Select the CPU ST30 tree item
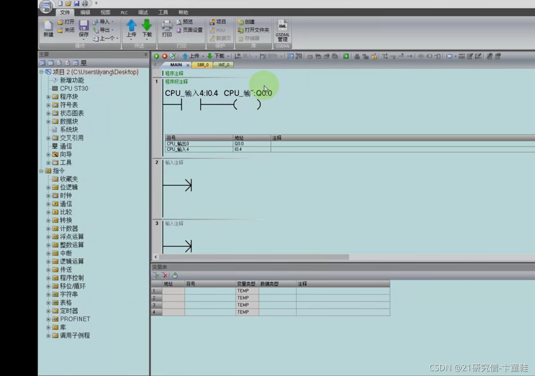 [x=70, y=89]
